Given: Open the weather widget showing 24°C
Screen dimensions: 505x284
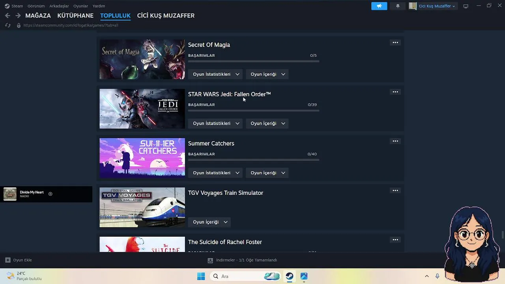Looking at the screenshot, I should tap(24, 276).
